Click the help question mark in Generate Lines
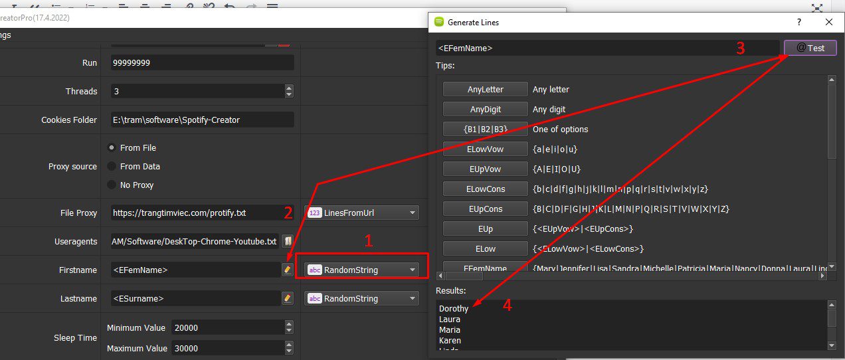This screenshot has height=360, width=845. click(799, 22)
